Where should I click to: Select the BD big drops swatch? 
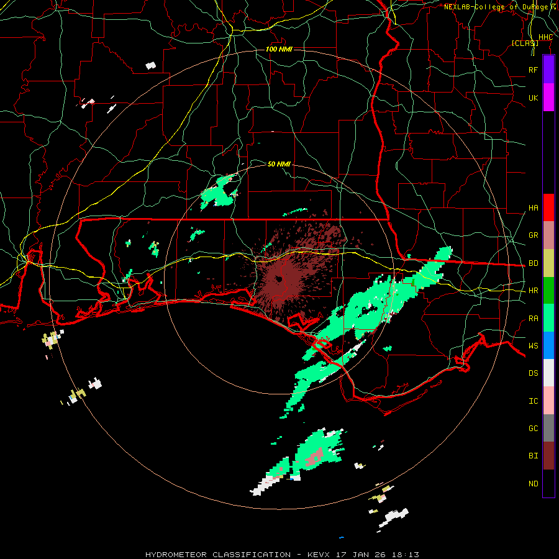(548, 263)
